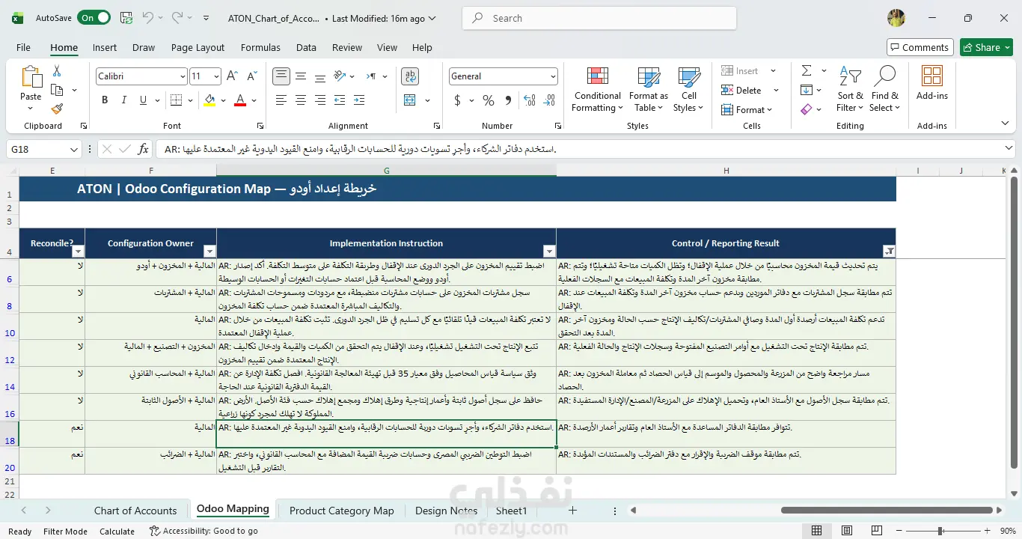
Task: Switch to the Formulas ribbon tab
Action: pyautogui.click(x=260, y=47)
